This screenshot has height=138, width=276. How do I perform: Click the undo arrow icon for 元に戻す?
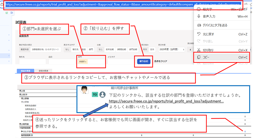click(199, 34)
